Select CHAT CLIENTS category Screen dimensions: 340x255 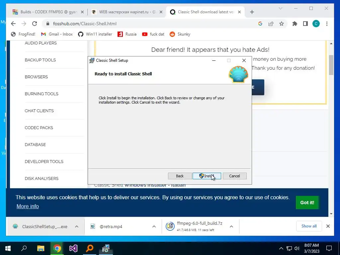[x=39, y=111]
